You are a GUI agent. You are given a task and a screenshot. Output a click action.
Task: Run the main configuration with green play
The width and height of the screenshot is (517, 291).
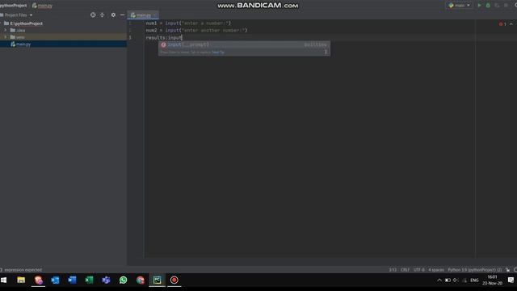[479, 6]
